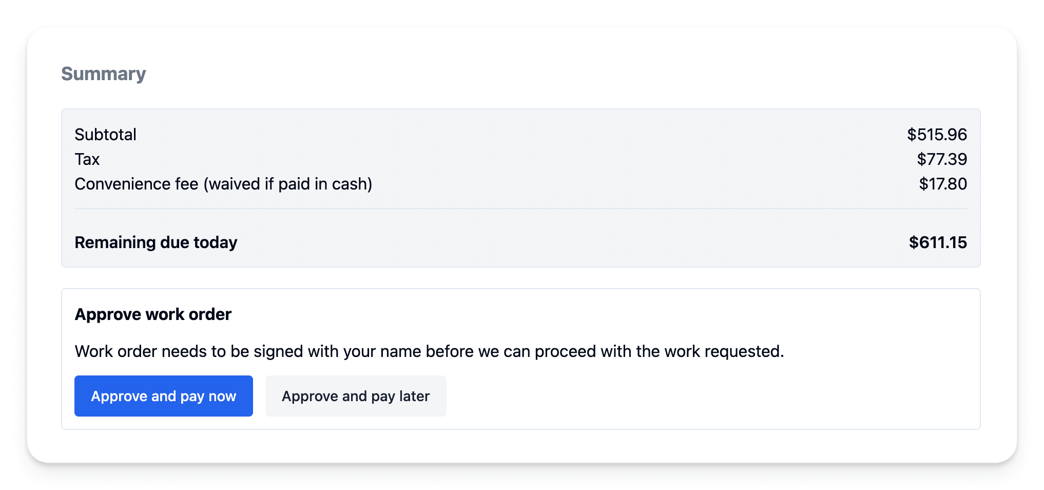Select the Tax label
Viewport: 1044px width, 490px height.
pyautogui.click(x=87, y=159)
